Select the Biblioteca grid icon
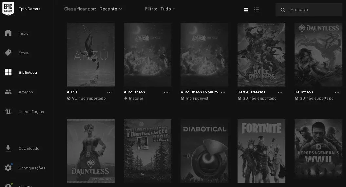 pyautogui.click(x=8, y=72)
